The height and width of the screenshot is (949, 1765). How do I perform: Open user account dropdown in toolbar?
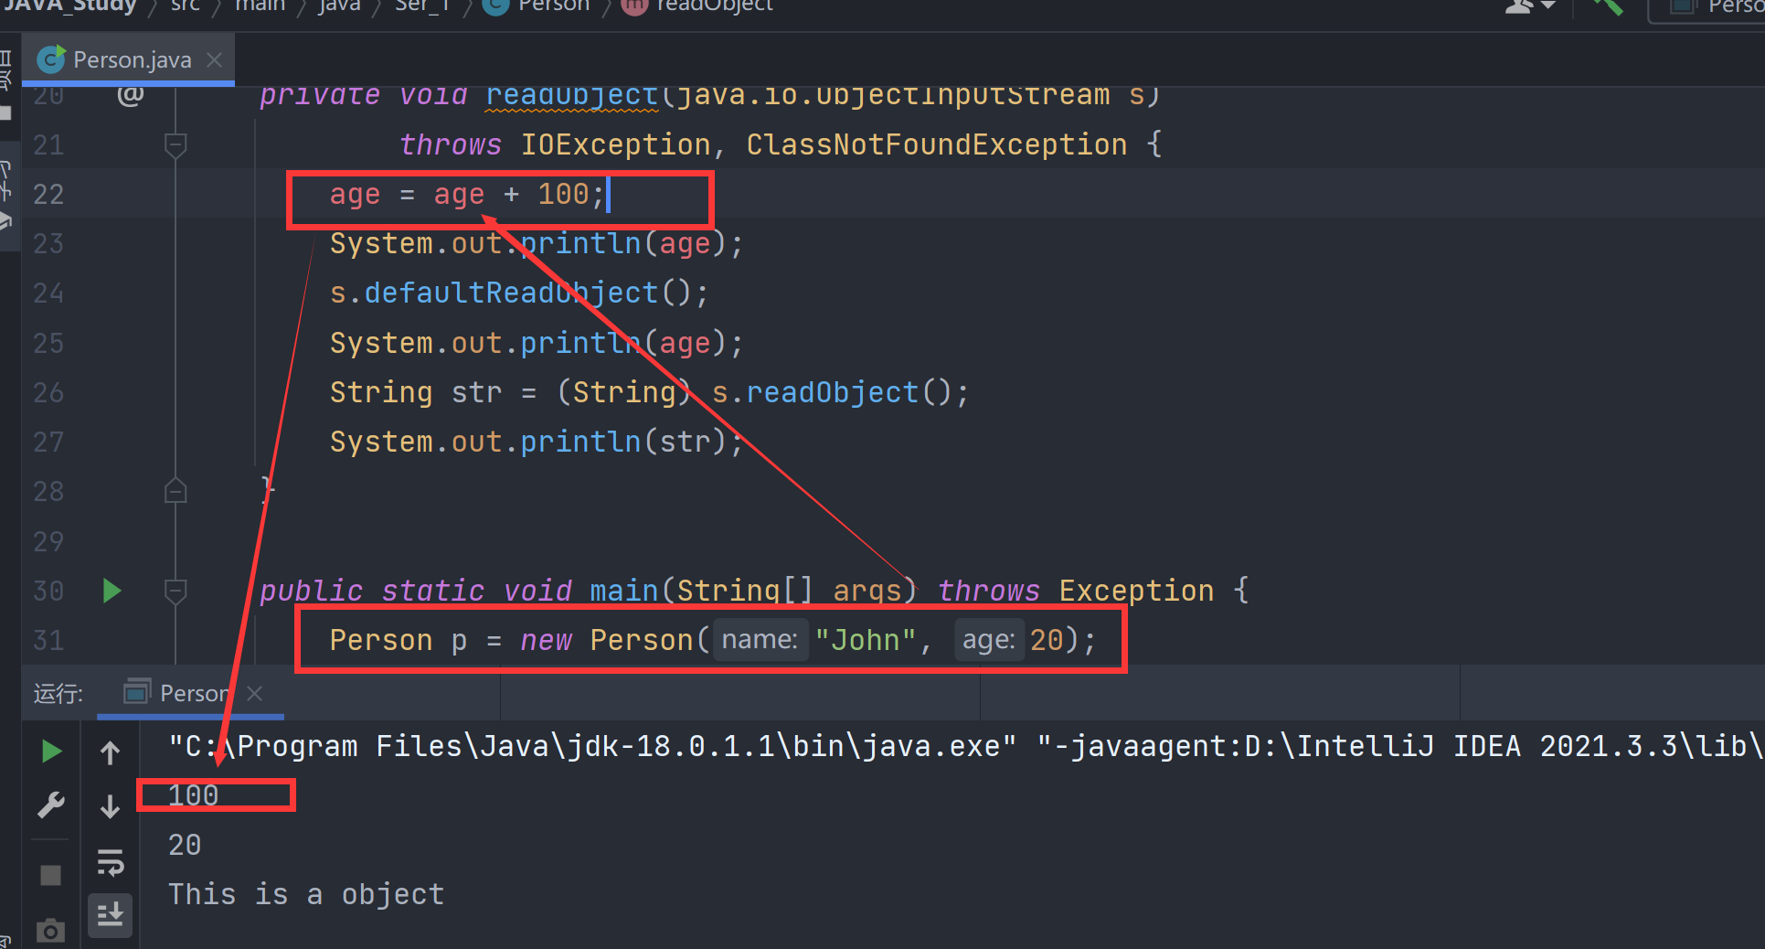pyautogui.click(x=1529, y=6)
